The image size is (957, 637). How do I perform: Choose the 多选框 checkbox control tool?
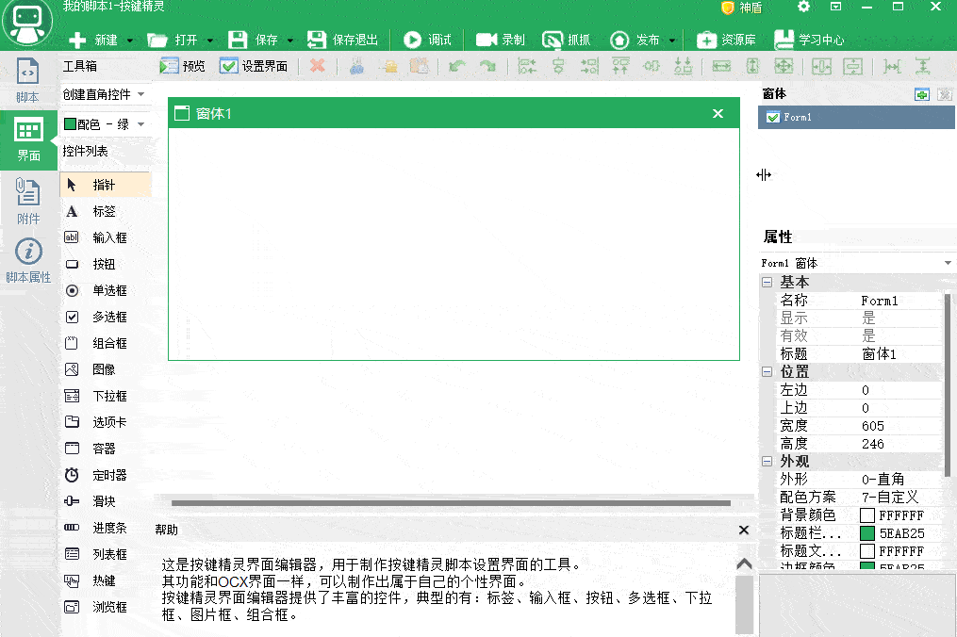[105, 317]
